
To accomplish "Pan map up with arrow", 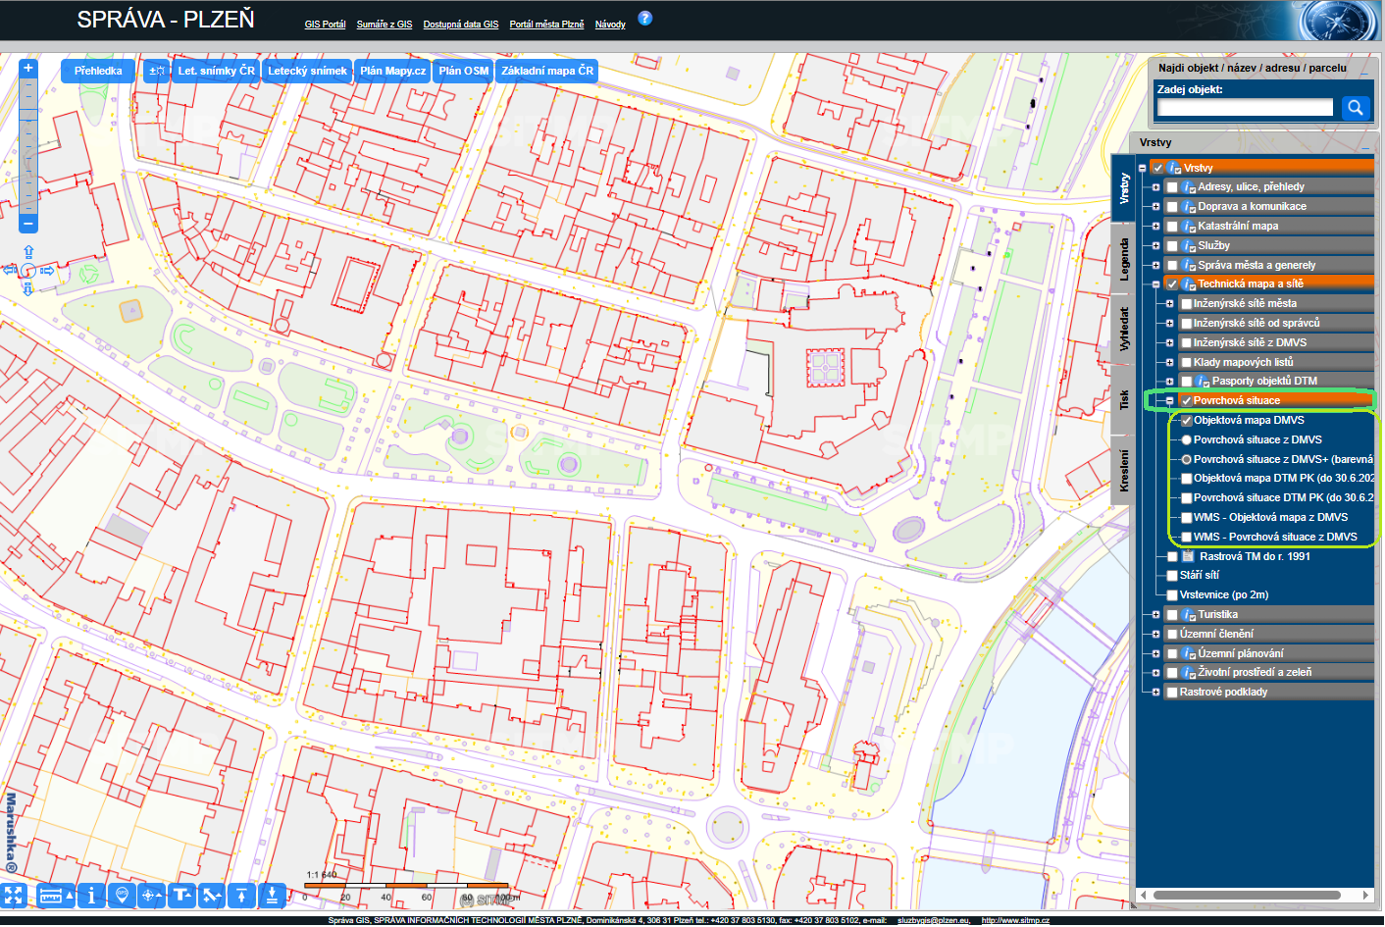I will (28, 252).
